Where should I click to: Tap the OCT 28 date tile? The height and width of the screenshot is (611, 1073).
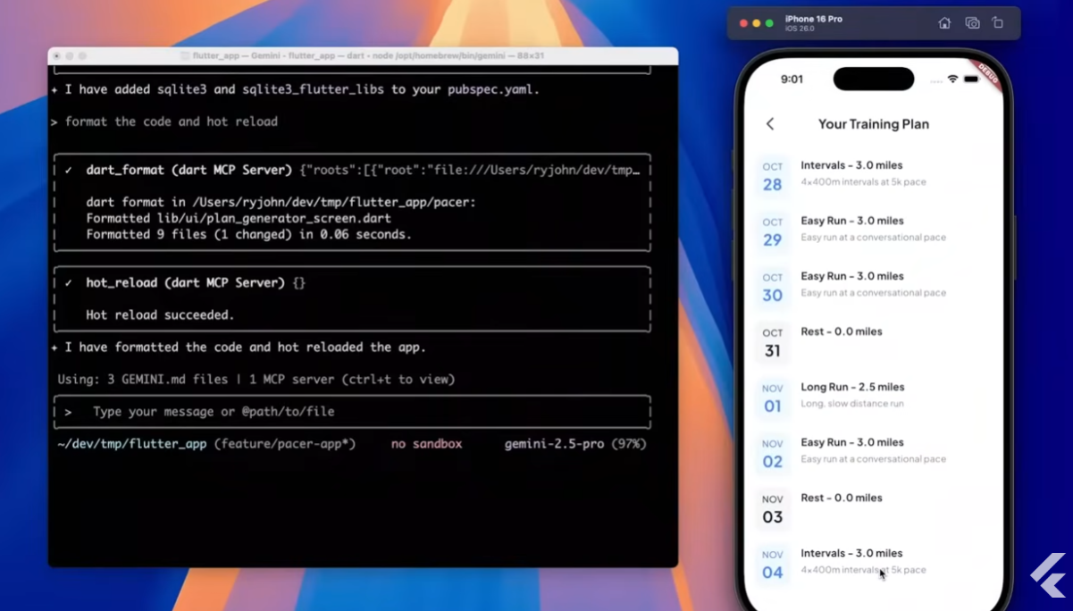click(772, 177)
